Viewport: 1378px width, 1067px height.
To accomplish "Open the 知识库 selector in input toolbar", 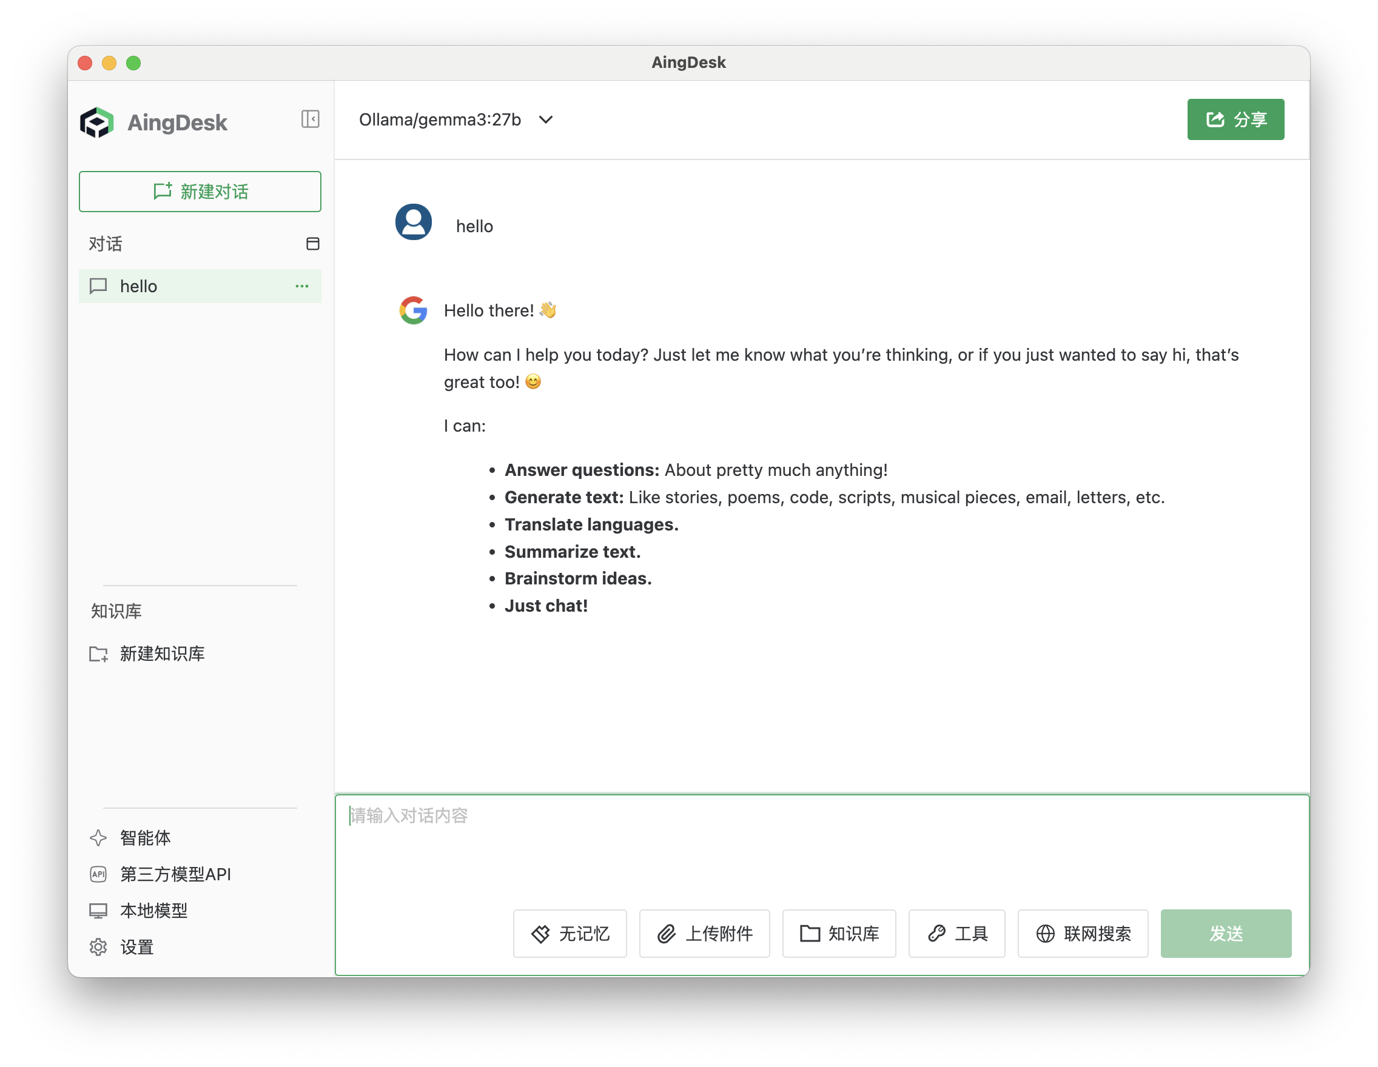I will coord(839,933).
